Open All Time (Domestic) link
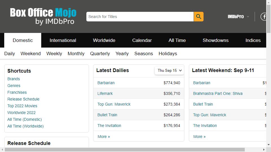The width and height of the screenshot is (271, 152). tap(24, 119)
